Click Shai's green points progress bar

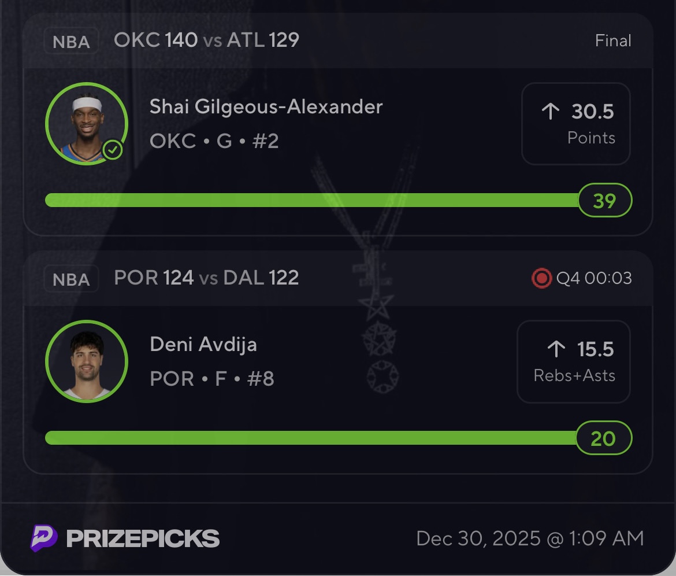pos(312,201)
